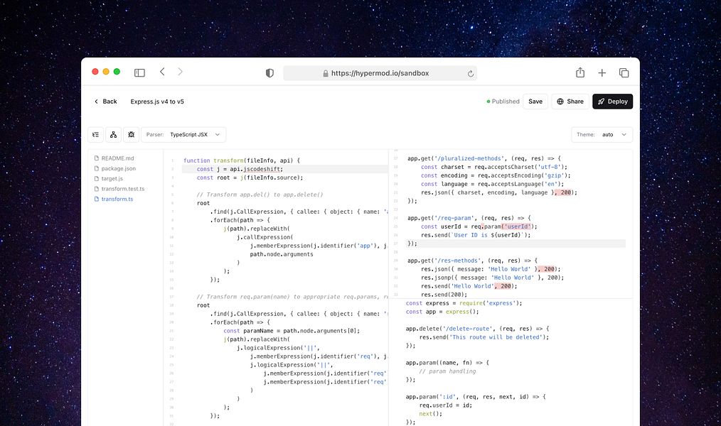Screen dimensions: 721x426
Task: Click "const charset = req.acceptsCharset" line
Action: 494,167
